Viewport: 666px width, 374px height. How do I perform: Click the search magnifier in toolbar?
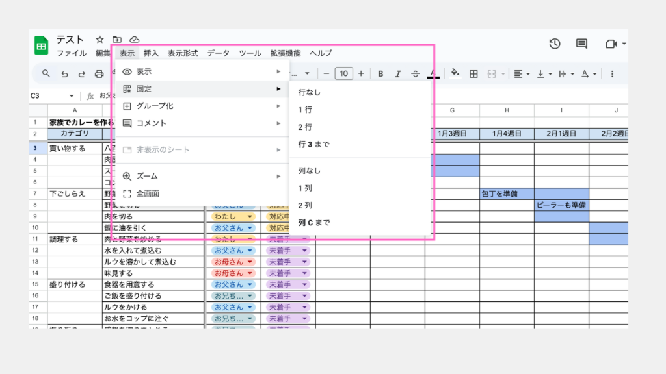[46, 73]
